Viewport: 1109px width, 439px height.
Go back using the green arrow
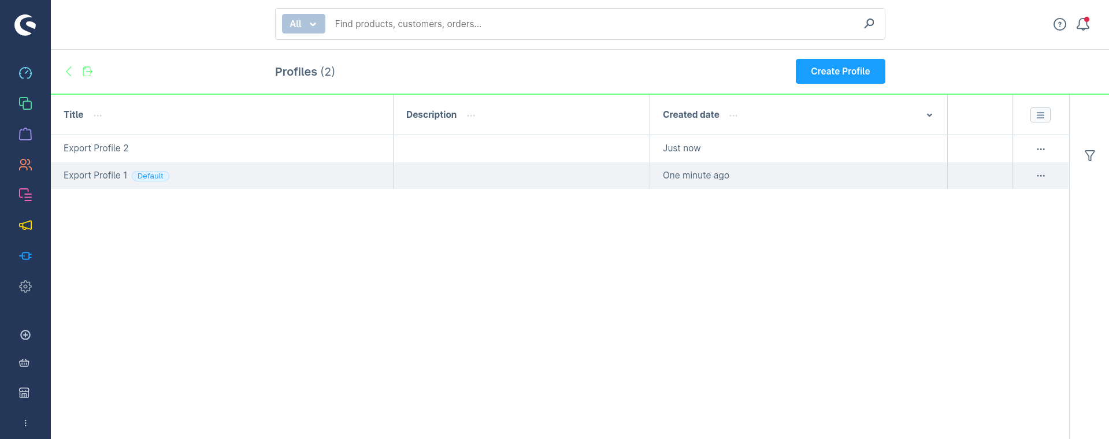pyautogui.click(x=69, y=72)
